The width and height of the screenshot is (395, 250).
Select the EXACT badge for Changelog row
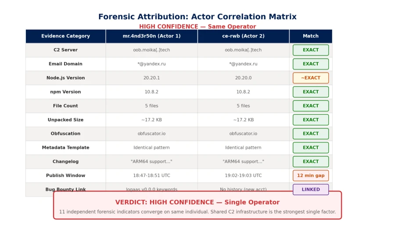tap(311, 162)
